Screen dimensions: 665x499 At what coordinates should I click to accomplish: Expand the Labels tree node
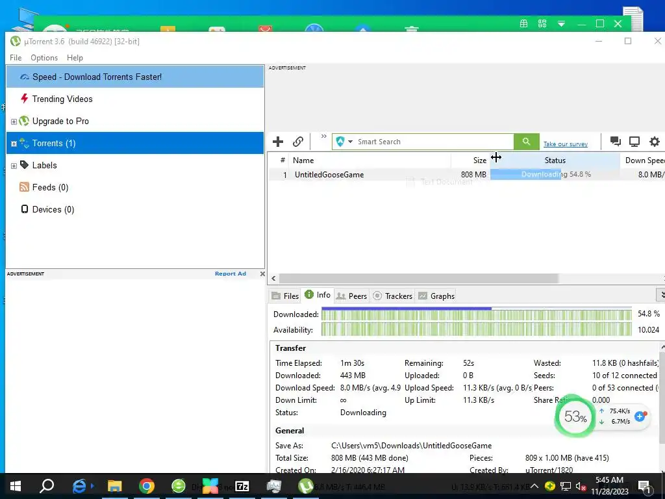[x=14, y=166]
